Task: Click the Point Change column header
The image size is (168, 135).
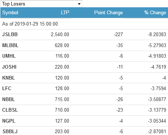Action: pos(109,13)
